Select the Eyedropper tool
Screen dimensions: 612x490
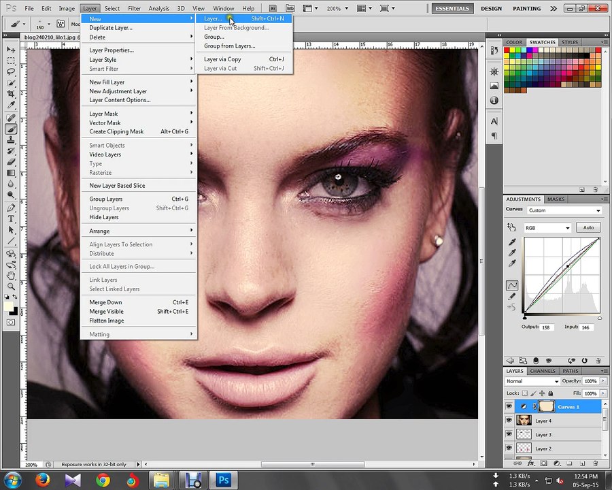pyautogui.click(x=11, y=105)
